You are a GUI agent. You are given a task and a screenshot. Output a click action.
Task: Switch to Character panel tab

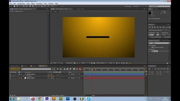[x=164, y=41]
